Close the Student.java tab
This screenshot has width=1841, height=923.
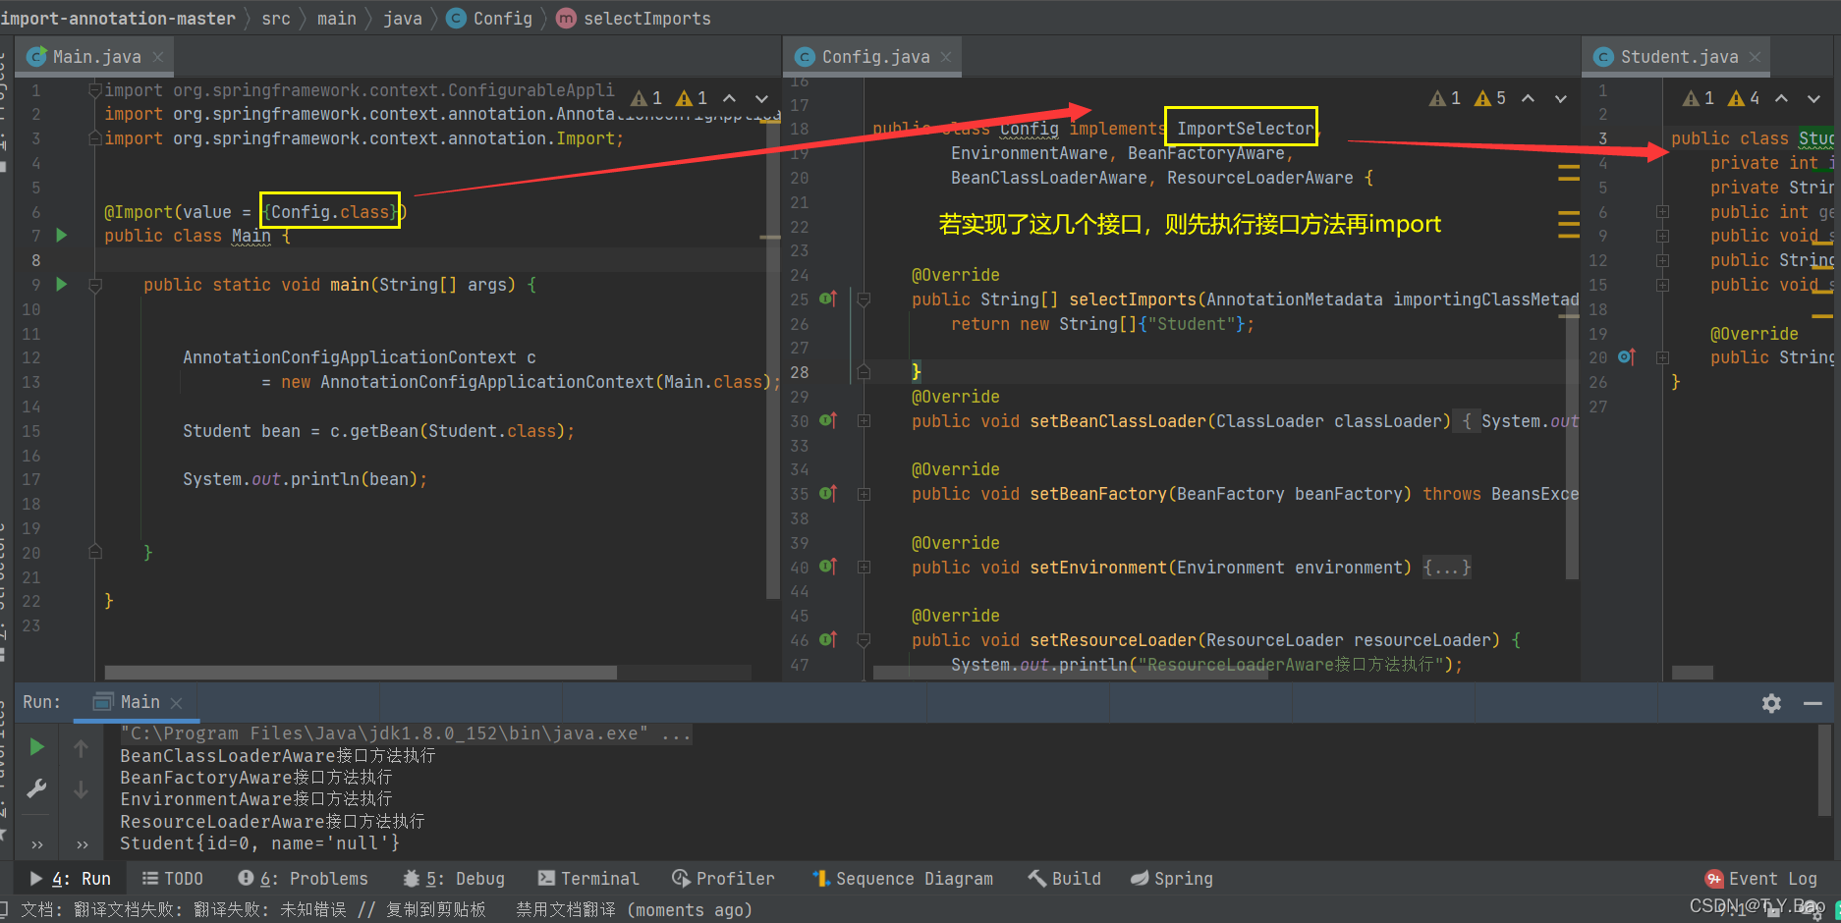1755,57
